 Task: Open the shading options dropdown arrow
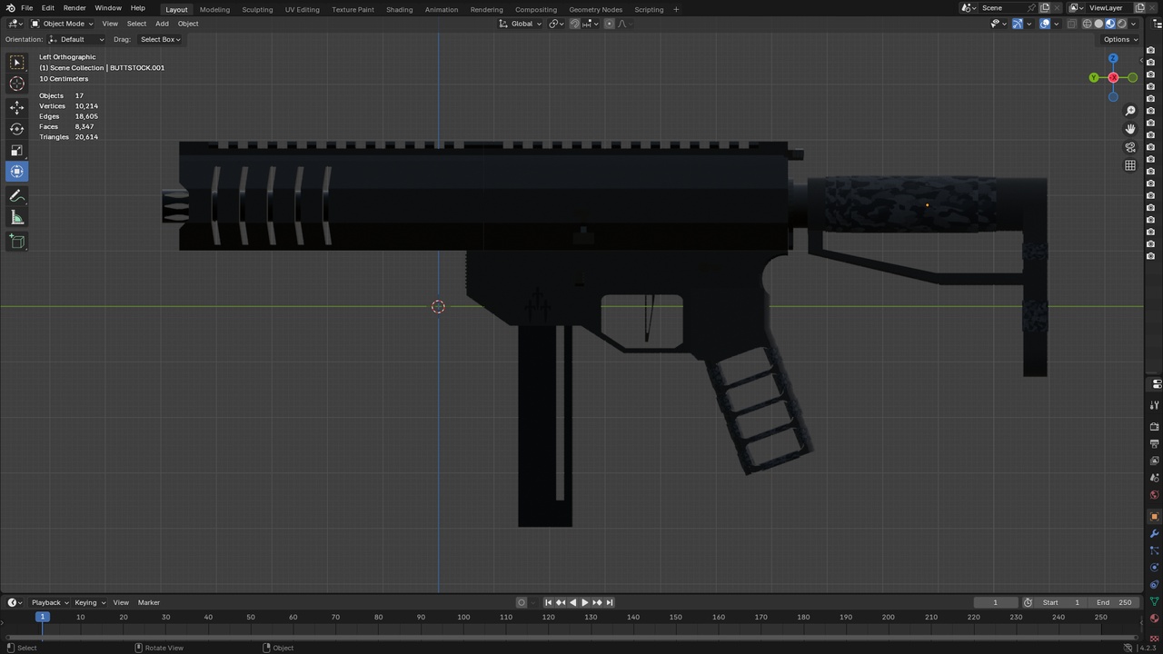1135,24
